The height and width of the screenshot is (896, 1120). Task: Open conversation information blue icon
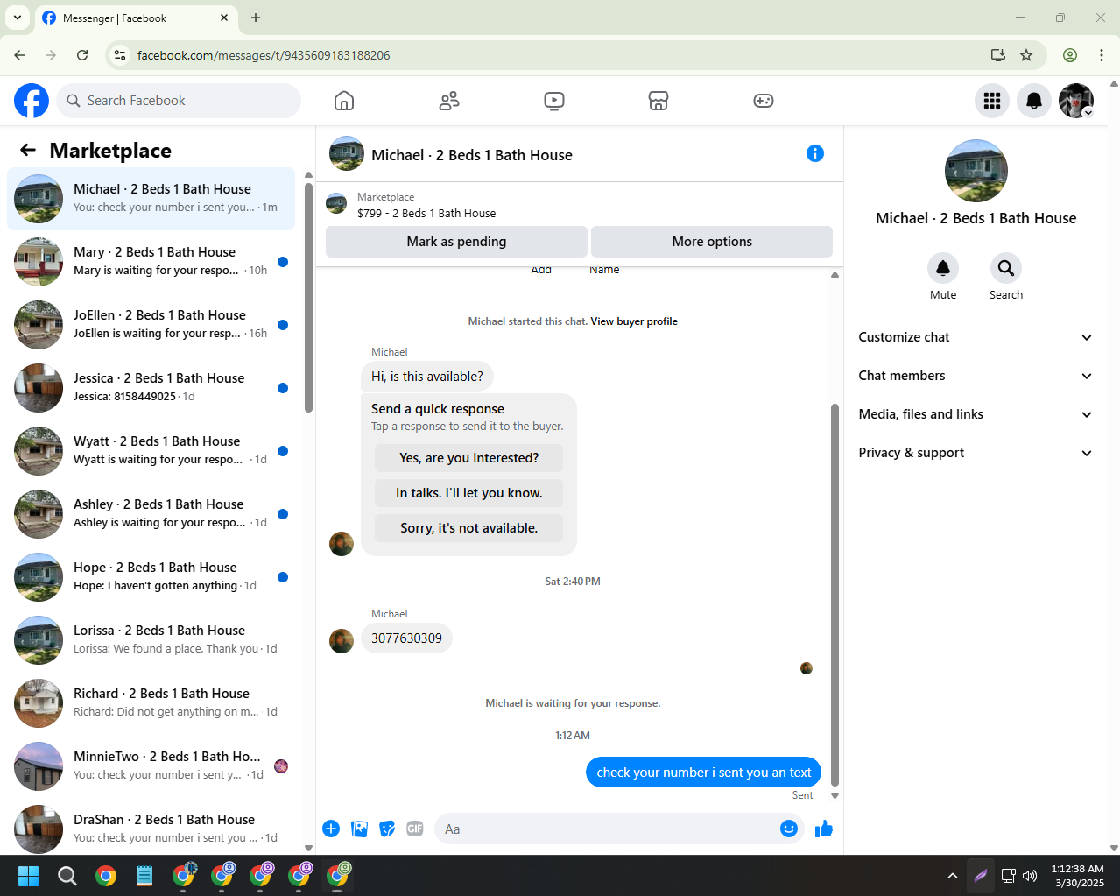(x=815, y=153)
